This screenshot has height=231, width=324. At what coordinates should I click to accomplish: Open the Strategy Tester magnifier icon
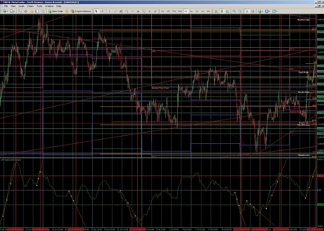[x=43, y=11]
